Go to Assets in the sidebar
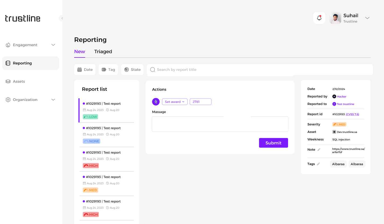The width and height of the screenshot is (384, 224). 19,81
